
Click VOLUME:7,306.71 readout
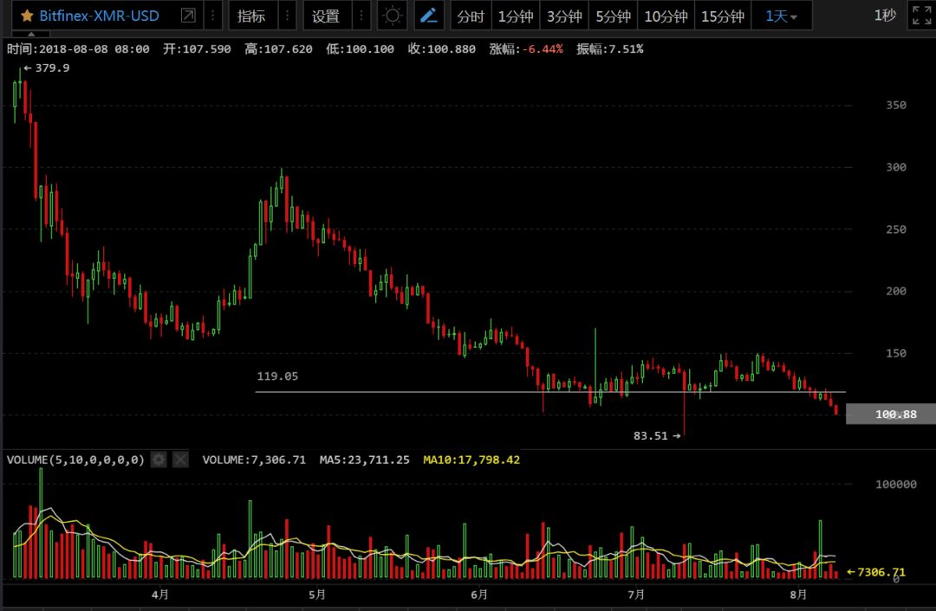(254, 460)
